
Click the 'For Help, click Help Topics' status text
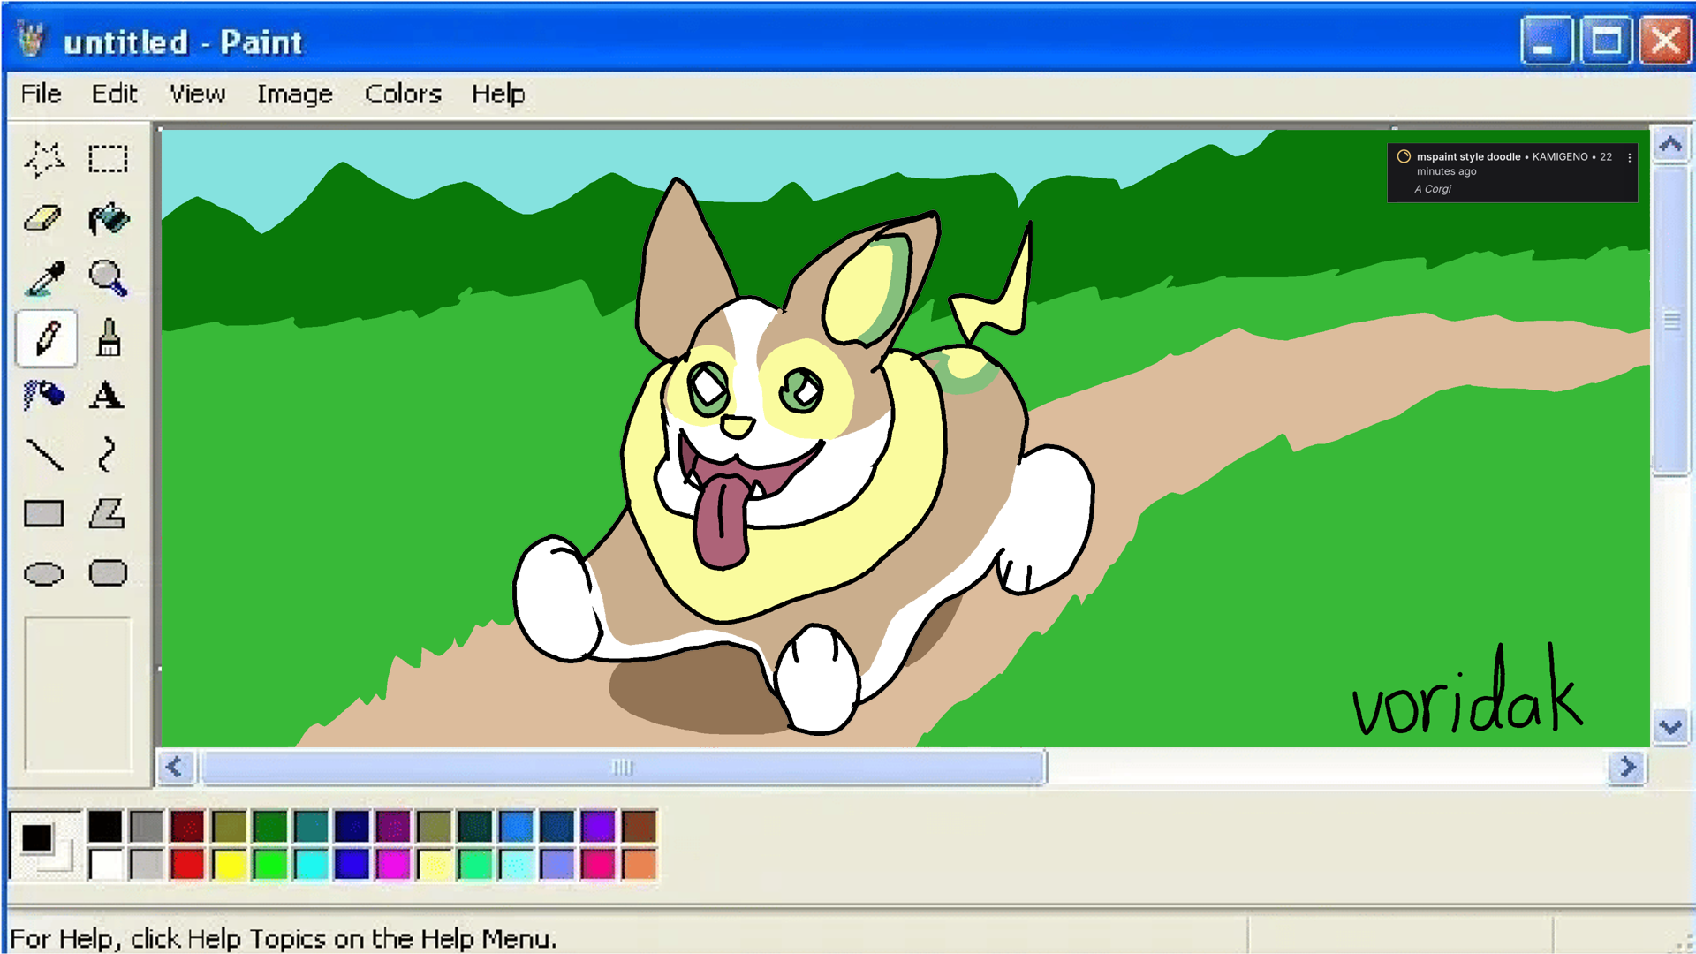coord(284,939)
